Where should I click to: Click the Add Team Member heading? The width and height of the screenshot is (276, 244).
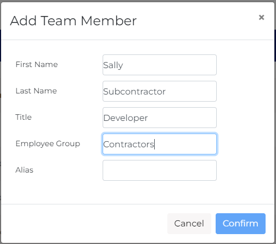point(74,21)
